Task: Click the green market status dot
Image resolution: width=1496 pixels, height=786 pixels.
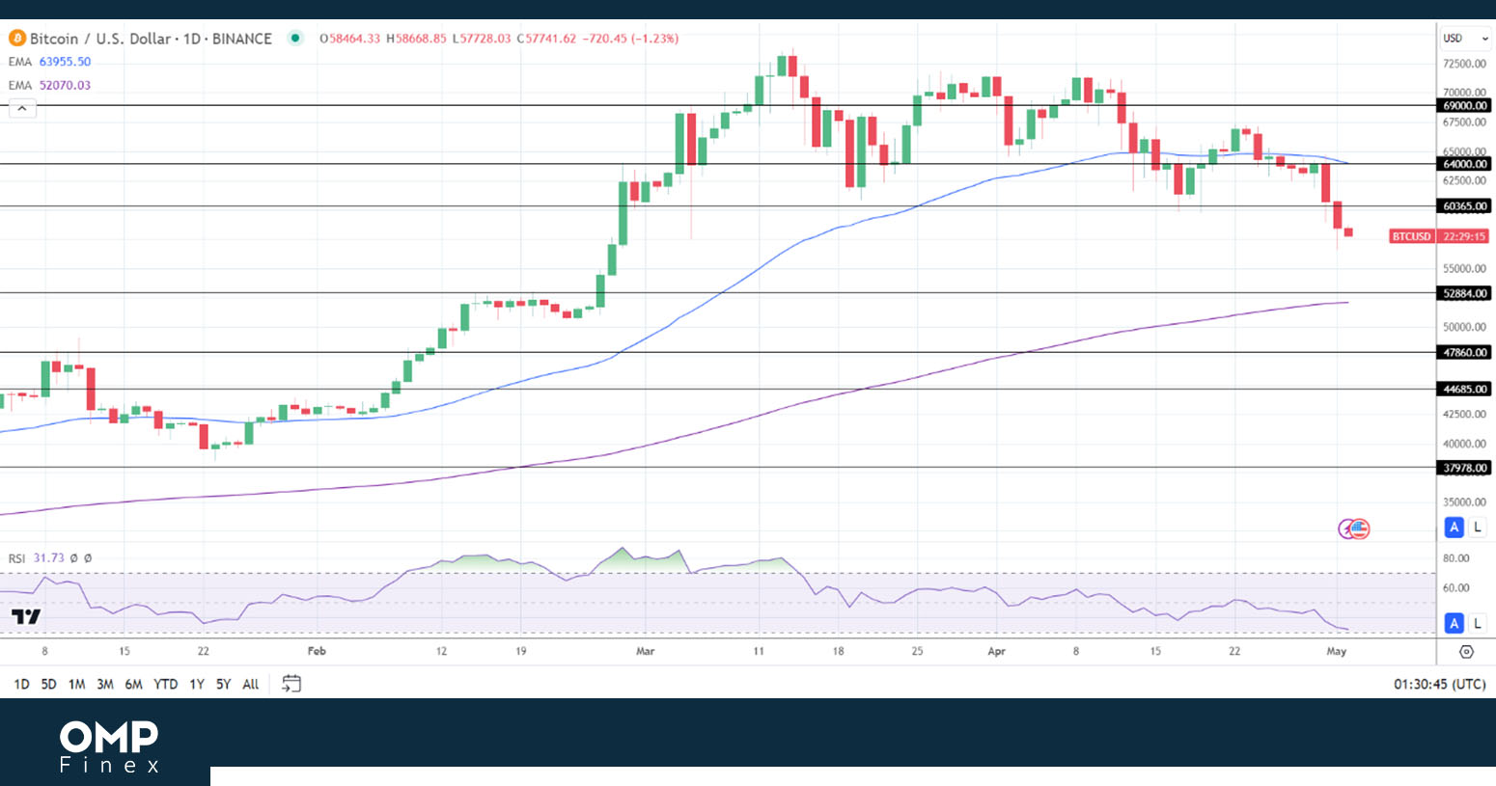Action: 296,39
